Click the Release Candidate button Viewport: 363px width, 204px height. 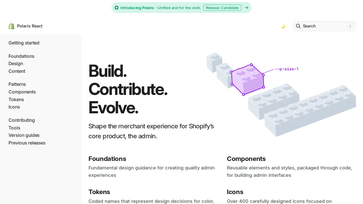[x=222, y=8]
